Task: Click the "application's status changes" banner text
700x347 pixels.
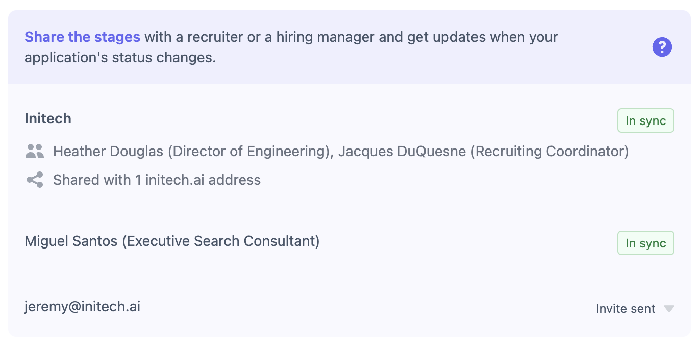Action: point(120,58)
